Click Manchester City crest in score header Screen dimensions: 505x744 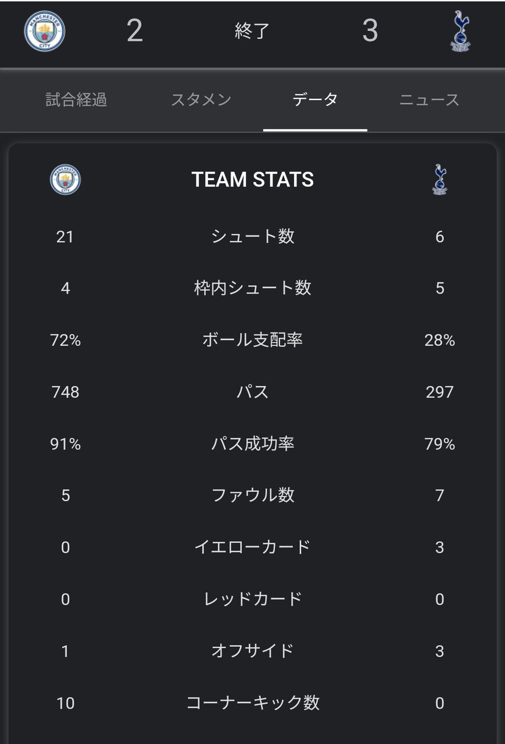(45, 31)
